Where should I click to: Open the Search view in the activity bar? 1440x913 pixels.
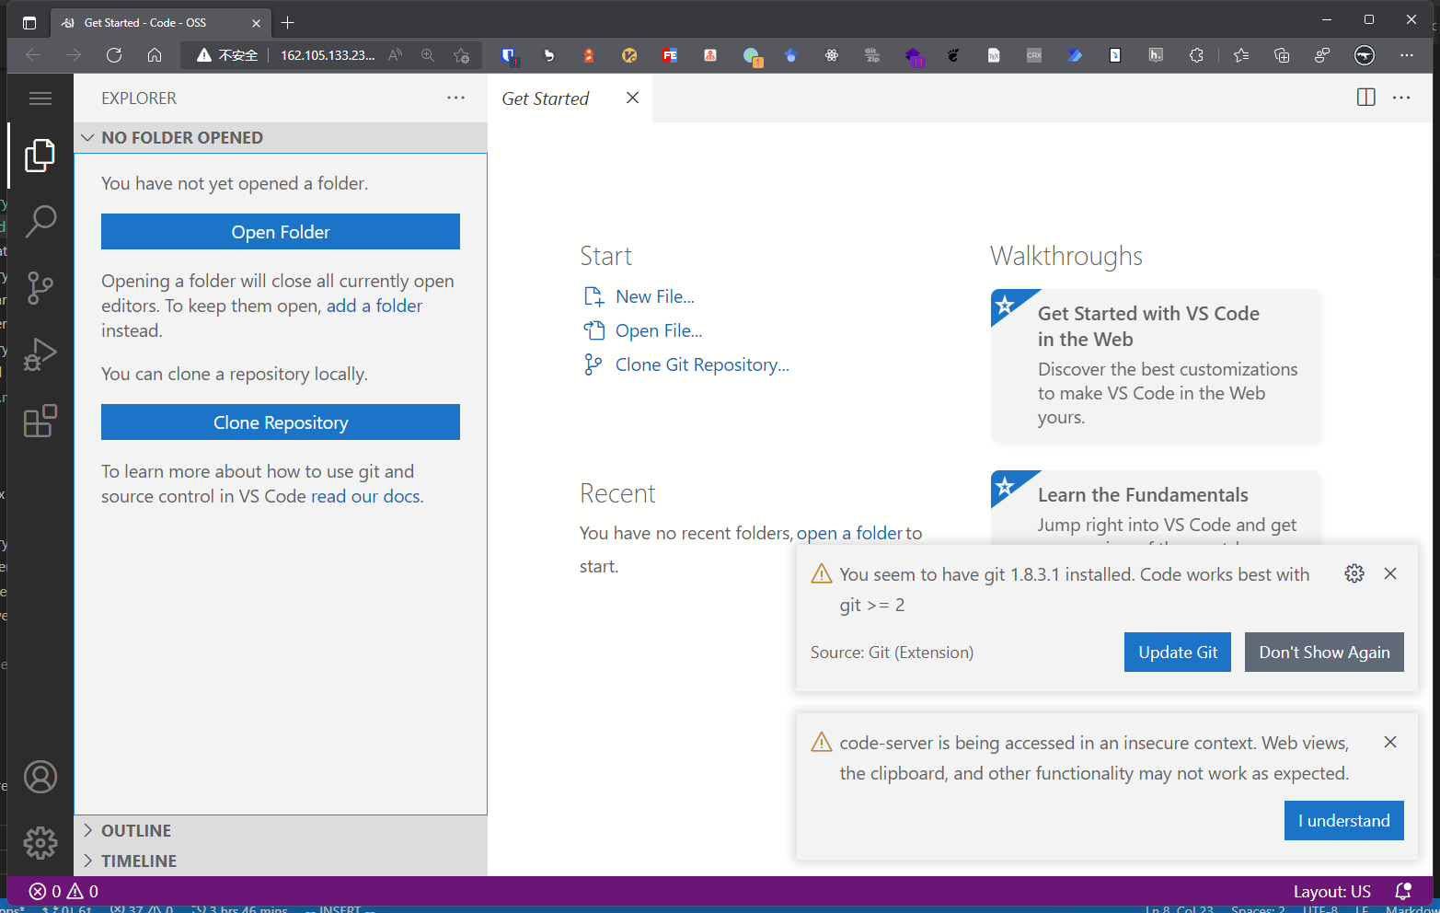pyautogui.click(x=40, y=221)
